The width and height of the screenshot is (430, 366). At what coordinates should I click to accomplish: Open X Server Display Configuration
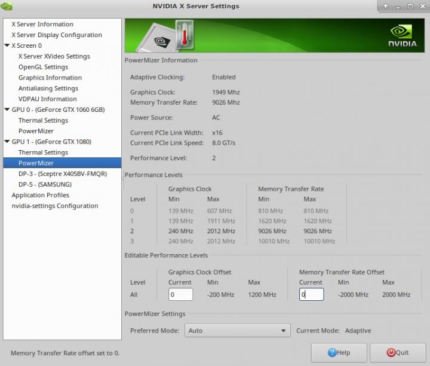pyautogui.click(x=57, y=35)
